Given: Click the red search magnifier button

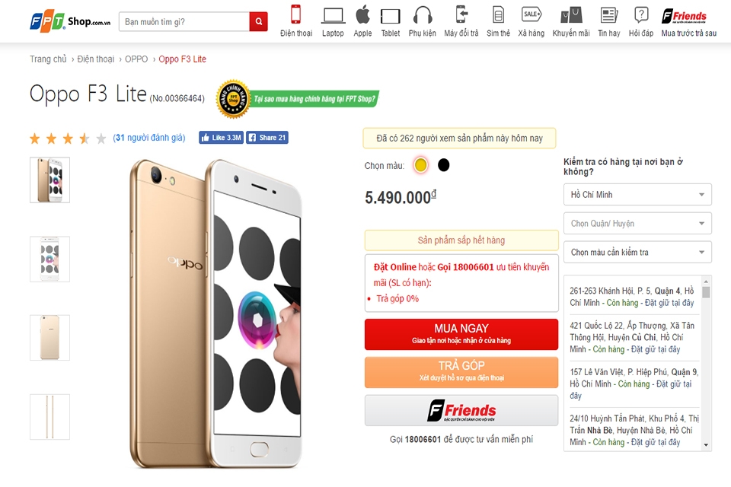Looking at the screenshot, I should pos(258,21).
